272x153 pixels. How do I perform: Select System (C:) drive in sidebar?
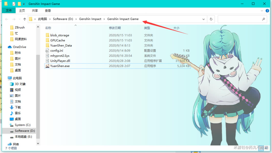23,125
